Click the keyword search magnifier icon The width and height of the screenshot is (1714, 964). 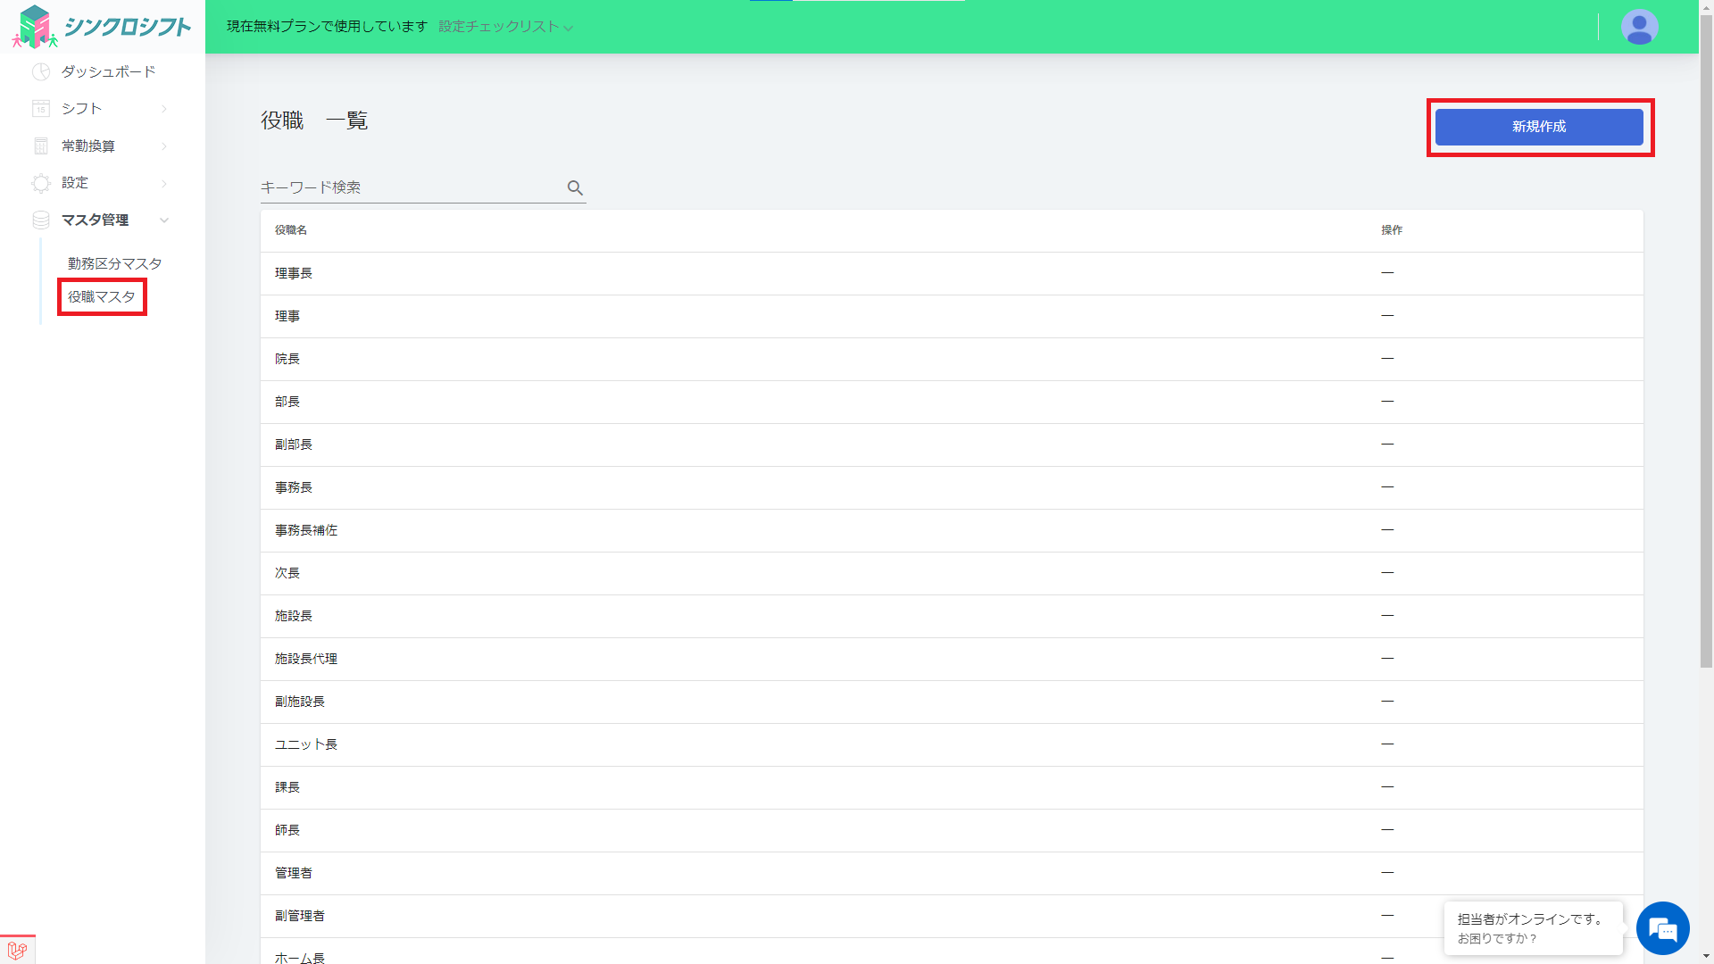[x=575, y=187]
